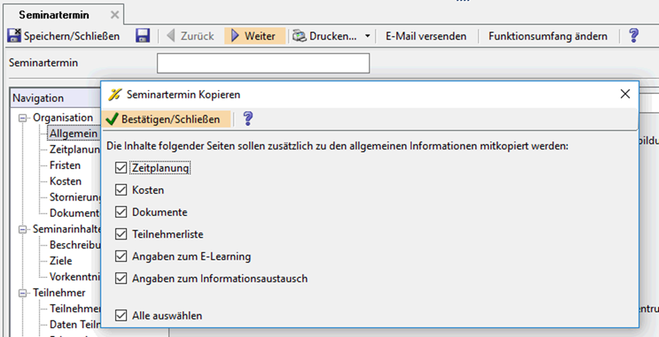This screenshot has height=337, width=659.
Task: Close the Seminartermin tab via its X
Action: (x=114, y=15)
